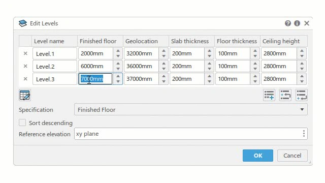Screen dimensions: 325x183
Task: Edit the Level.1 name field
Action: click(x=55, y=53)
